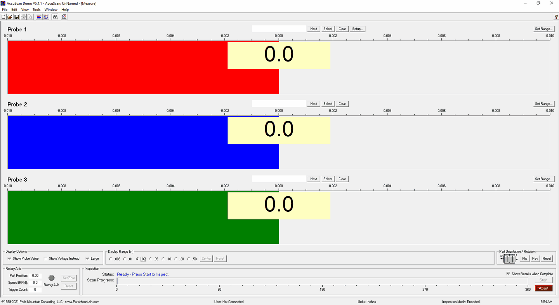Image resolution: width=559 pixels, height=305 pixels.
Task: Enable the Show Voltage Instead checkbox
Action: click(45, 259)
